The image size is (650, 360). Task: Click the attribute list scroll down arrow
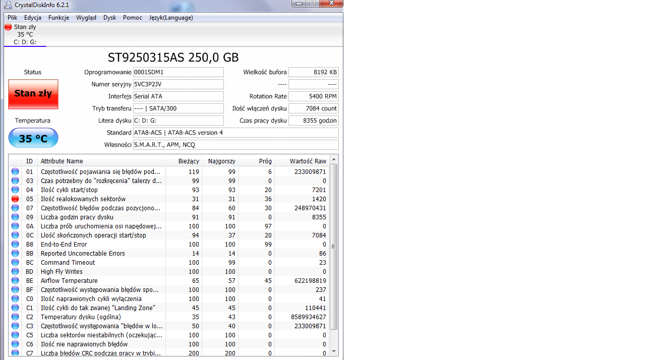(334, 351)
